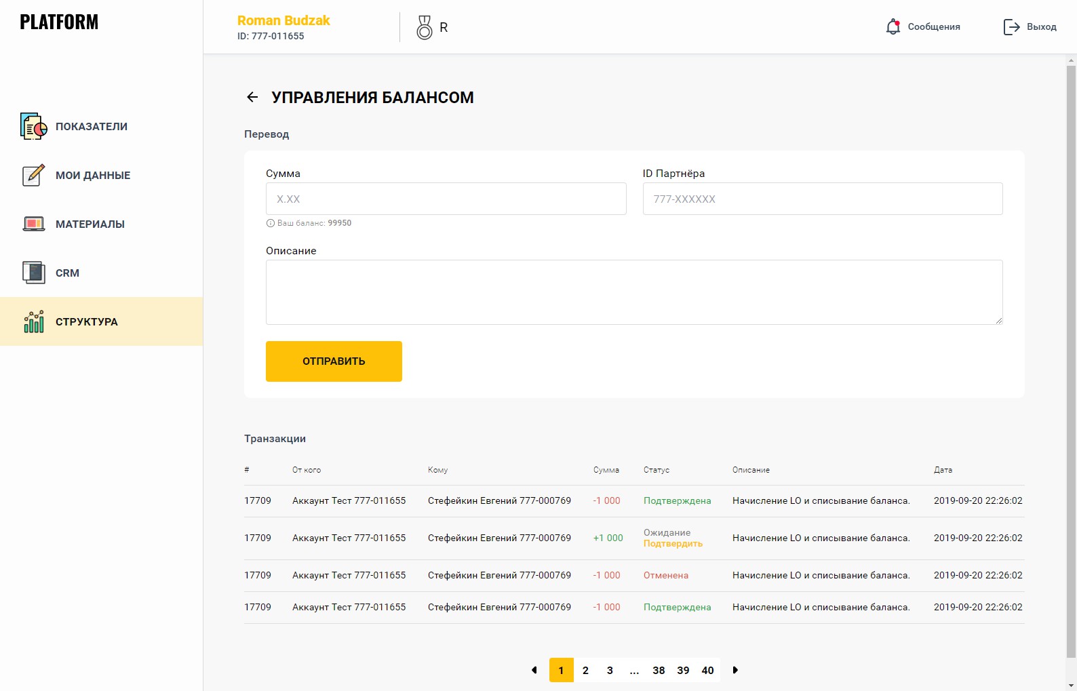This screenshot has width=1077, height=691.
Task: Click the Сумма column header
Action: (x=606, y=470)
